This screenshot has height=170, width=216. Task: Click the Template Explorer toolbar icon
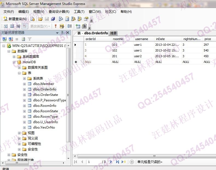pos(80,19)
